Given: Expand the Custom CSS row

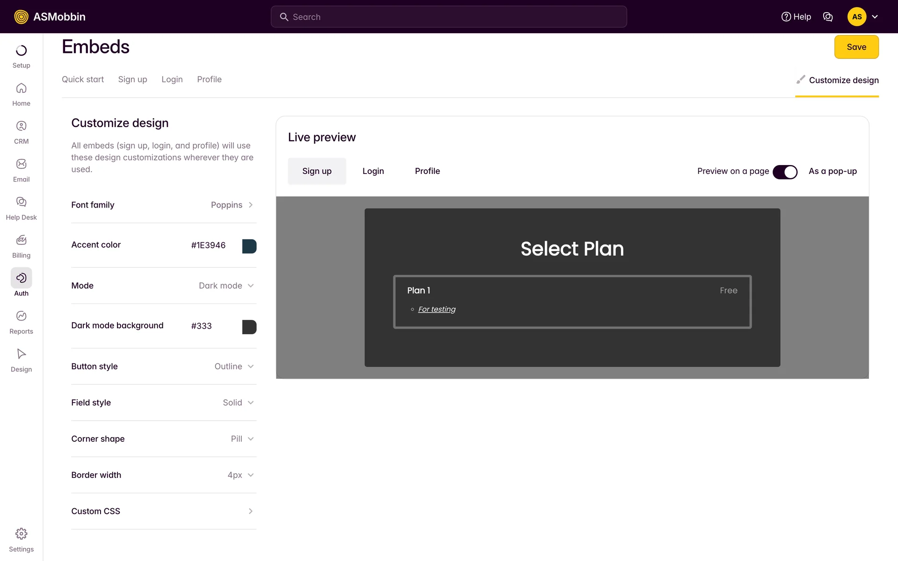Looking at the screenshot, I should tap(164, 511).
